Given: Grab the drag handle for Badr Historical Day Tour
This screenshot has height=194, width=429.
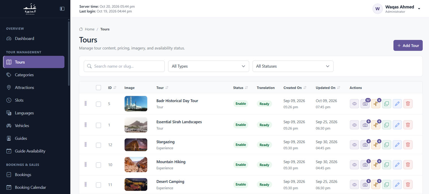Looking at the screenshot, I should coord(85,104).
